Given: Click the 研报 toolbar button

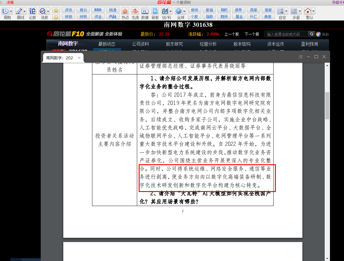Looking at the screenshot, I should click(x=68, y=17).
